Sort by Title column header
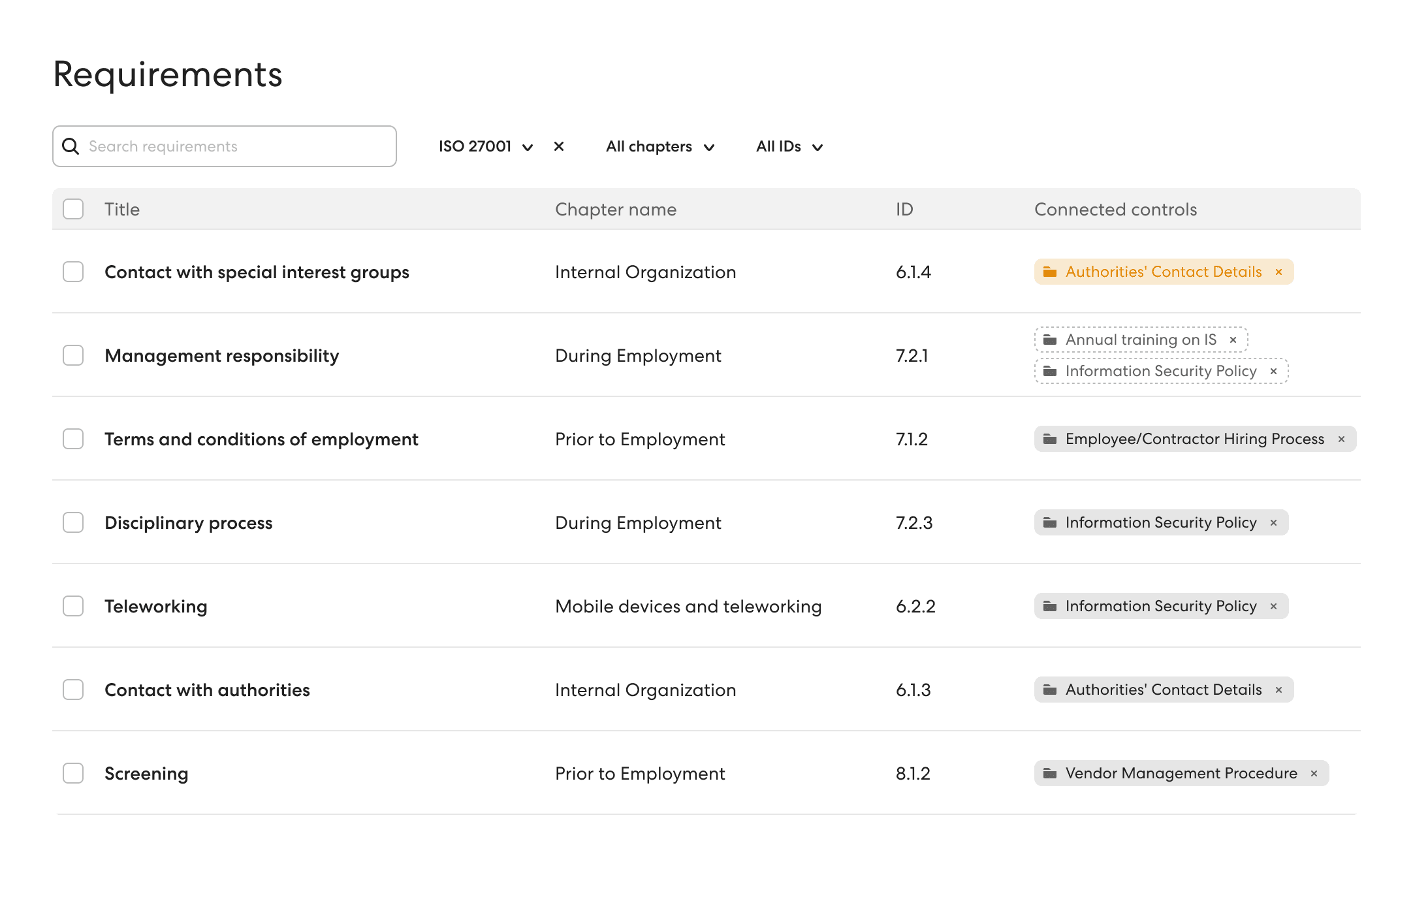The image size is (1413, 922). (x=122, y=209)
